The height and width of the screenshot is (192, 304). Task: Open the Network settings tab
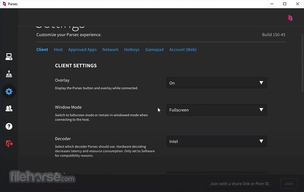click(x=110, y=50)
